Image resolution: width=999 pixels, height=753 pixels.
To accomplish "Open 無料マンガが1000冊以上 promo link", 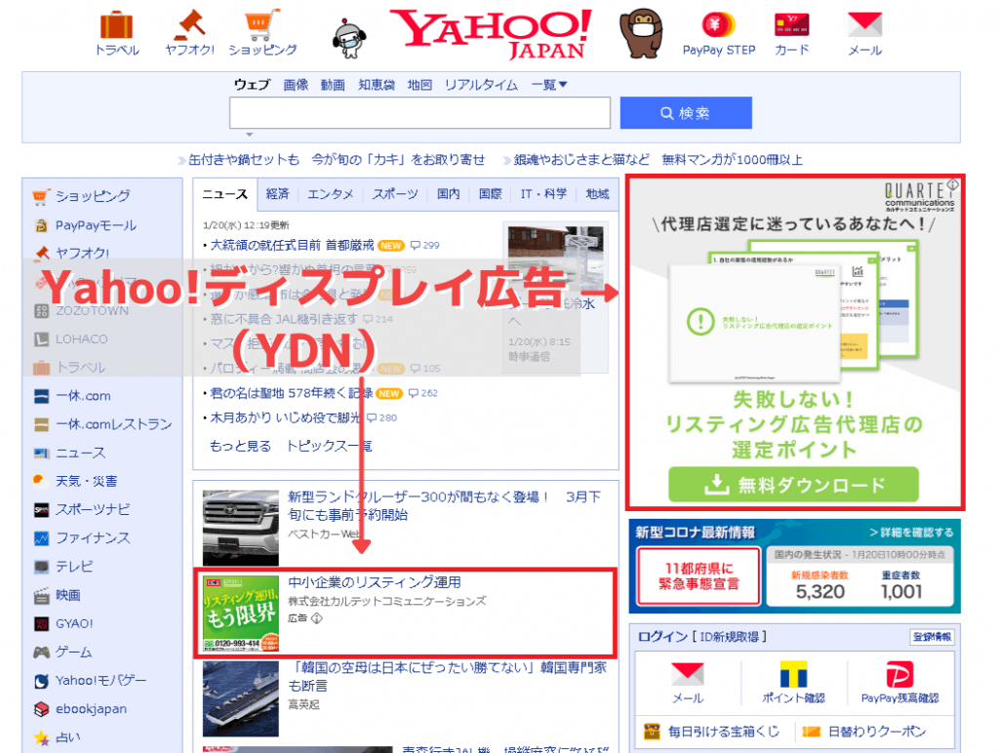I will coord(732,160).
